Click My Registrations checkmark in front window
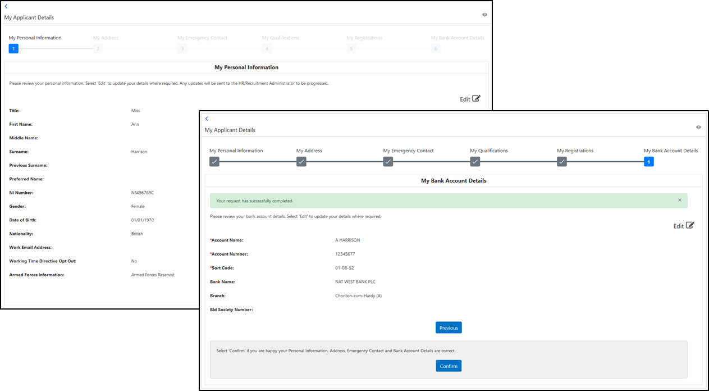 [x=562, y=162]
